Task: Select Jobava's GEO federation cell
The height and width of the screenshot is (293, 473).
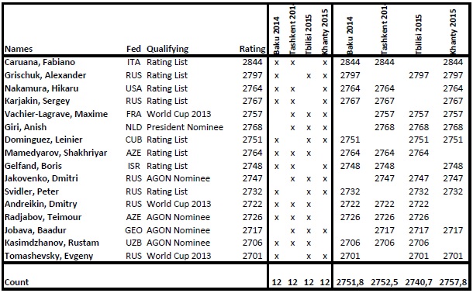Action: pyautogui.click(x=133, y=230)
